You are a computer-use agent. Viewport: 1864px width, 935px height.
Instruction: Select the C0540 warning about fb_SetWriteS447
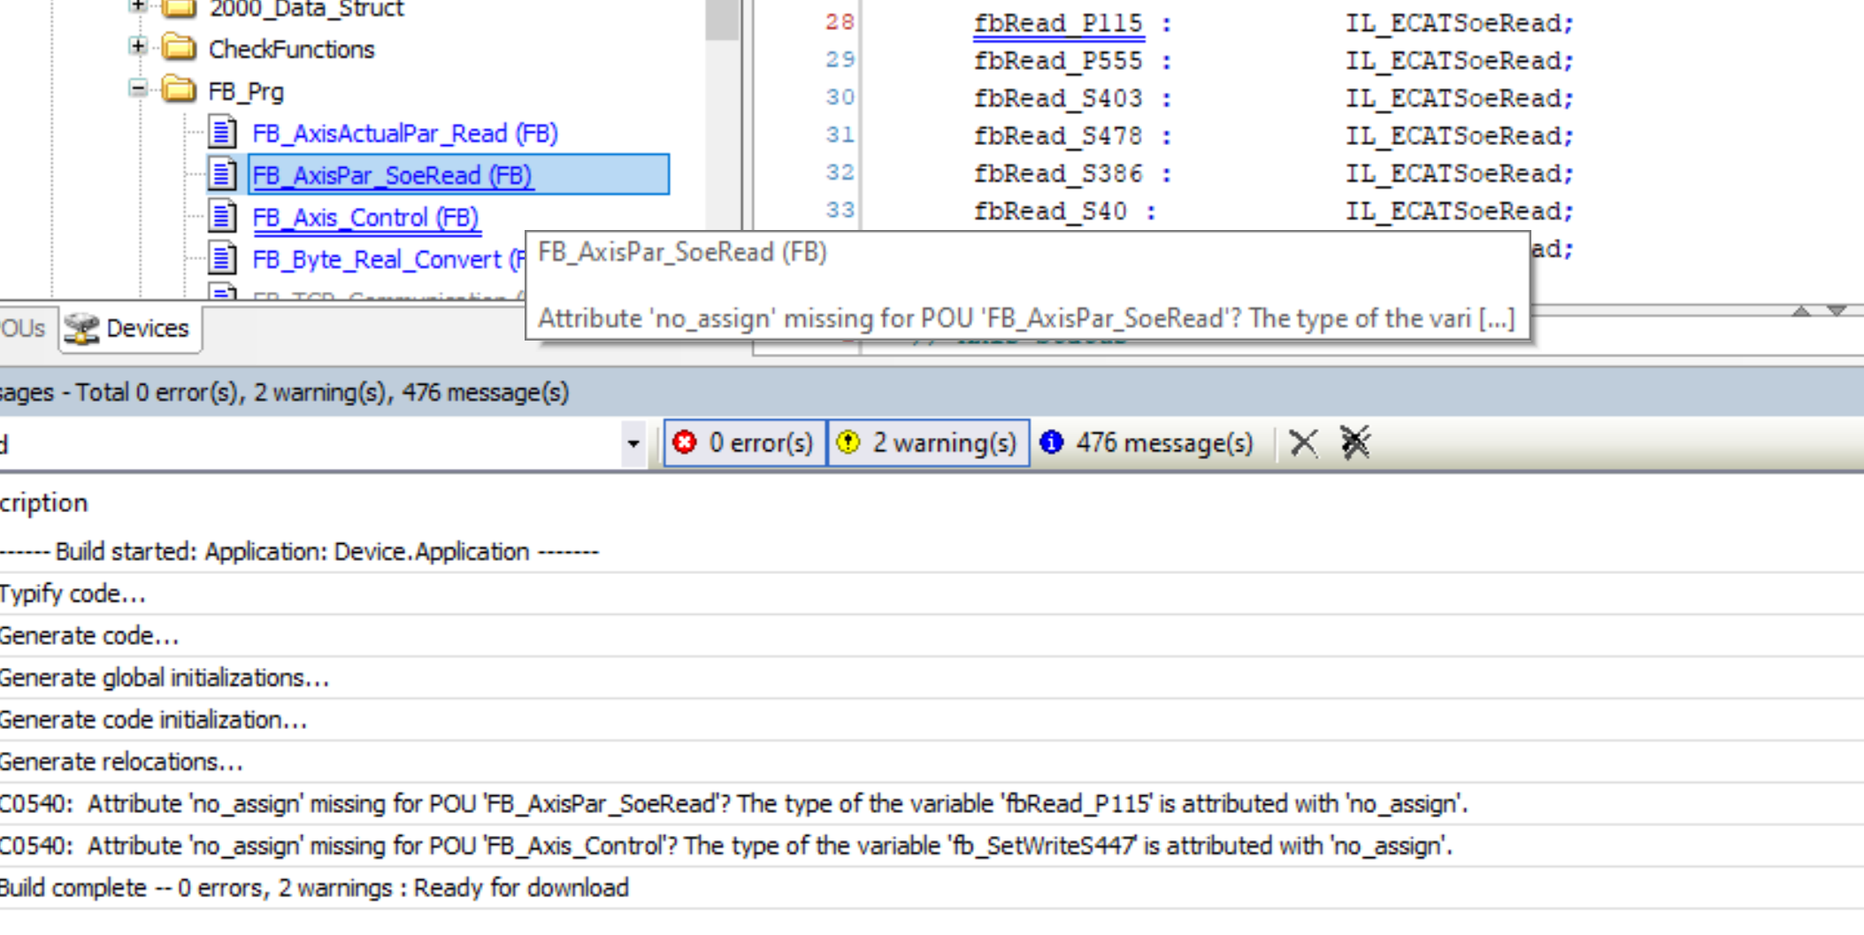725,847
